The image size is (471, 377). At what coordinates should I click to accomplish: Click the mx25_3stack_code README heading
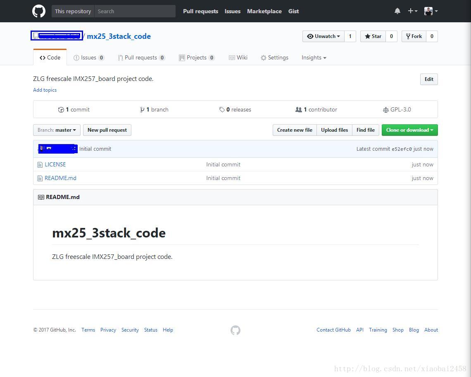[x=109, y=233]
